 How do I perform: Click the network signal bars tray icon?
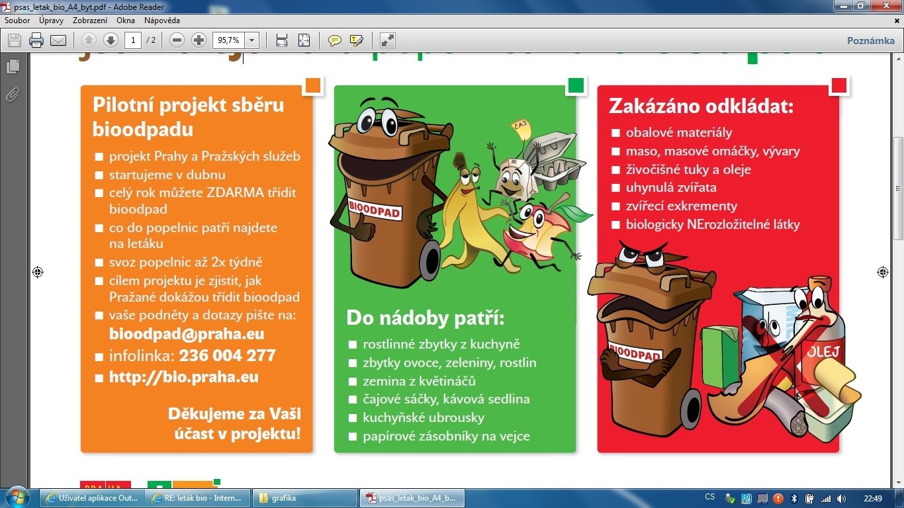click(x=826, y=498)
